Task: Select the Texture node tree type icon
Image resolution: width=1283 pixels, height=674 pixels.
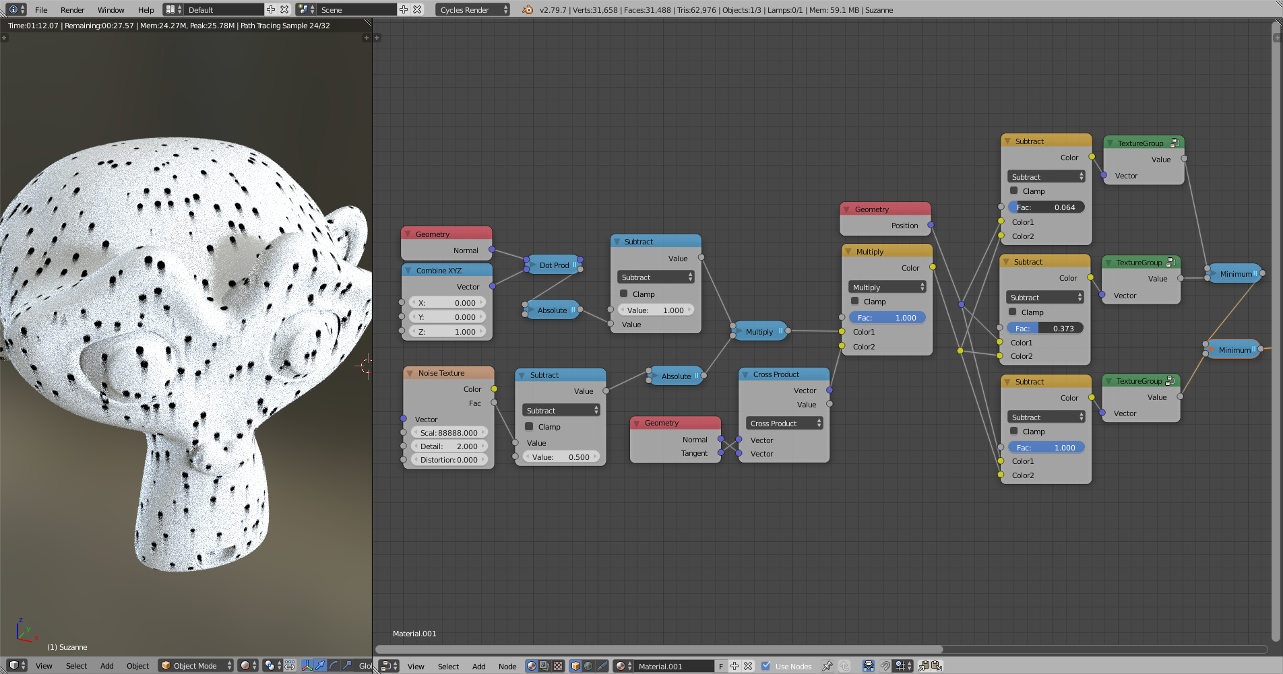Action: [x=558, y=666]
